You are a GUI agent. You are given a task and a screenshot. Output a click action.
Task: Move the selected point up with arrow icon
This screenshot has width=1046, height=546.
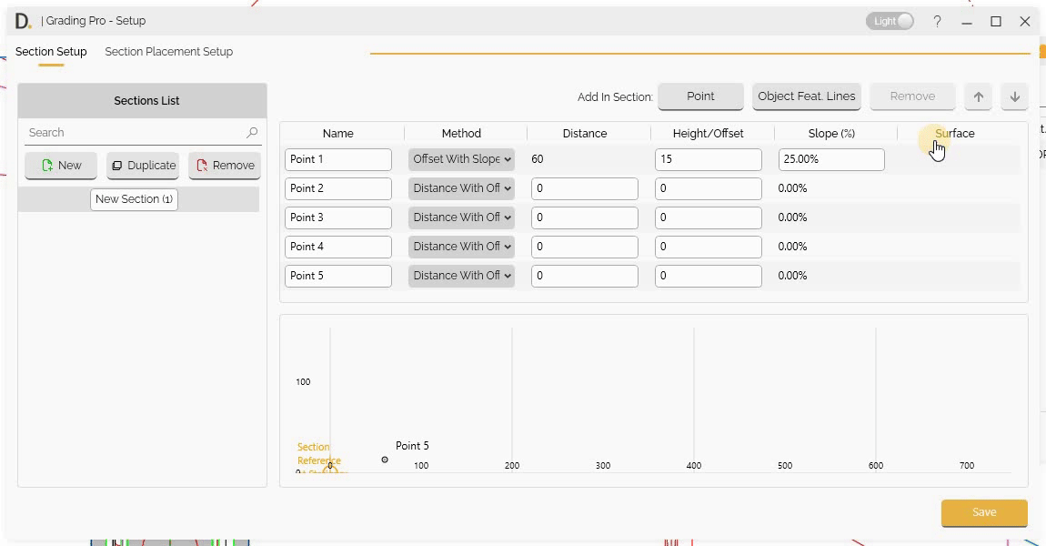[x=978, y=96]
